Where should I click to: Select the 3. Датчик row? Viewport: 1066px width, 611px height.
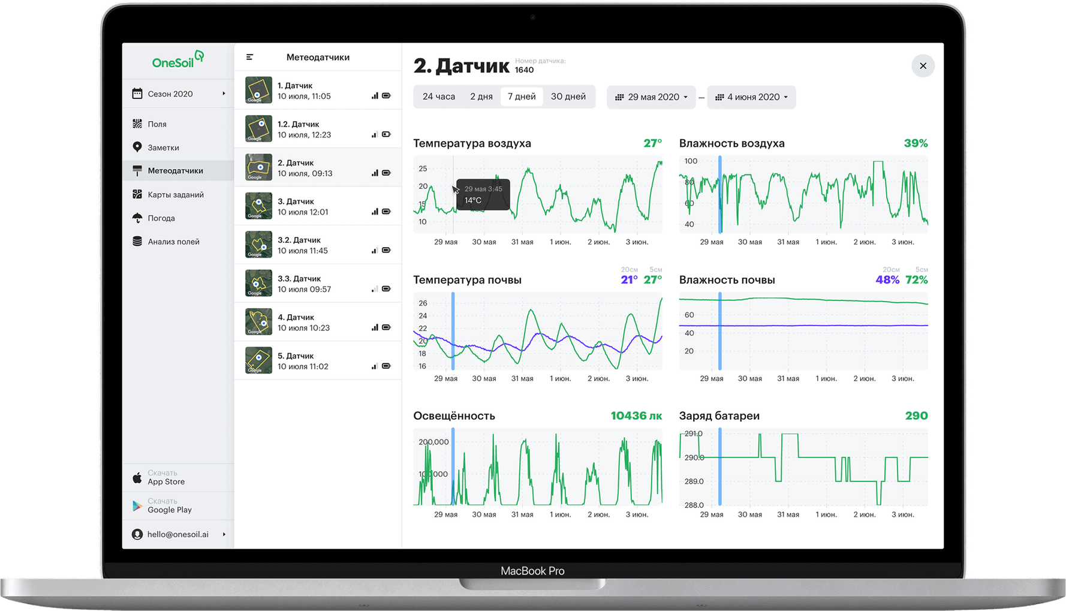(318, 206)
